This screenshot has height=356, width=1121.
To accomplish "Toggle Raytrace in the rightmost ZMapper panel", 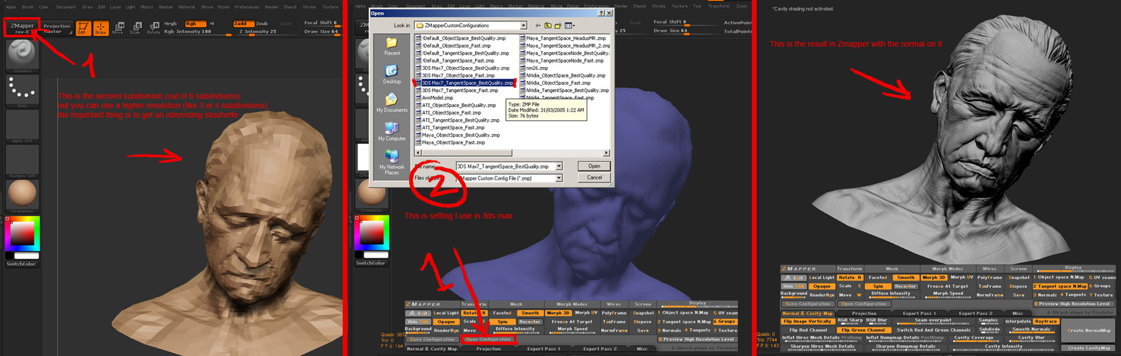I will point(1046,321).
